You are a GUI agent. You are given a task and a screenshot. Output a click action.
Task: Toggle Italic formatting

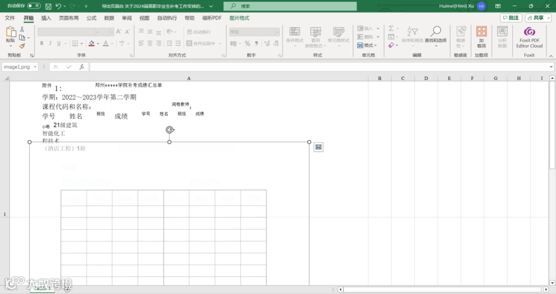(50, 43)
